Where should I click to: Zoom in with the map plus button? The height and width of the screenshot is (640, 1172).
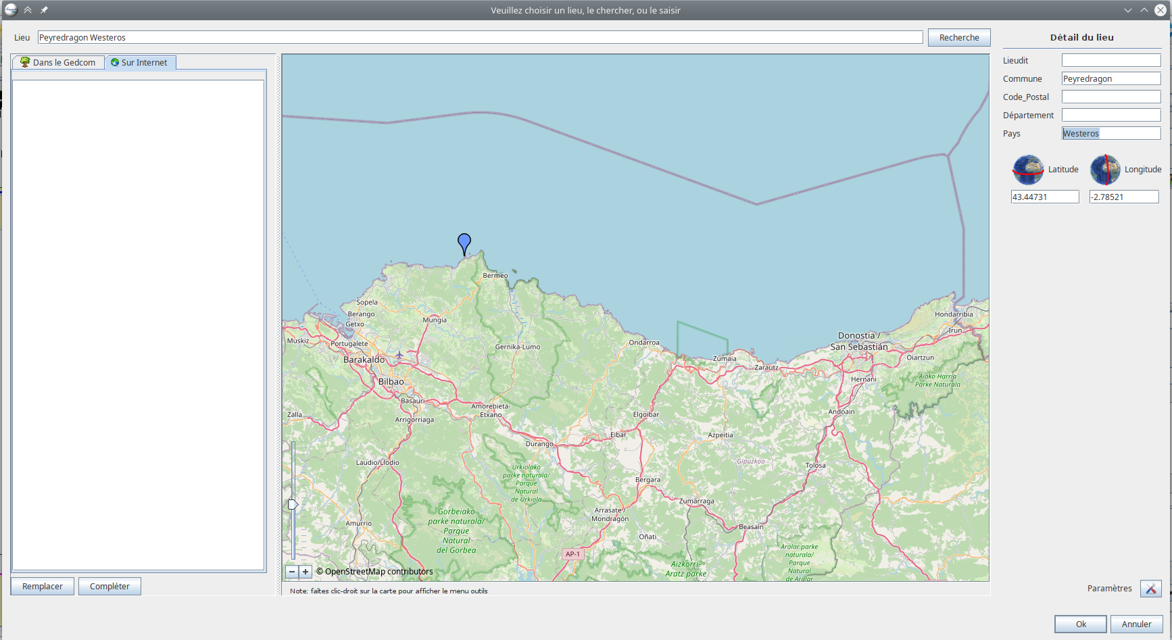(306, 572)
